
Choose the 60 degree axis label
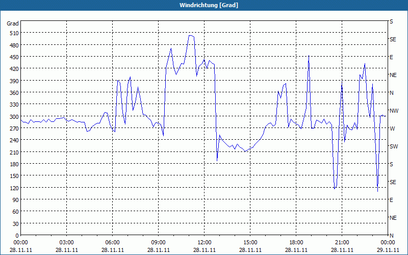16,212
